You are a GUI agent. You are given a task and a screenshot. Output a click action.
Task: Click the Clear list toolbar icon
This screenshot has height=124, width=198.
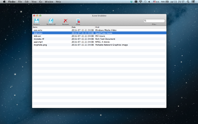tap(78, 21)
